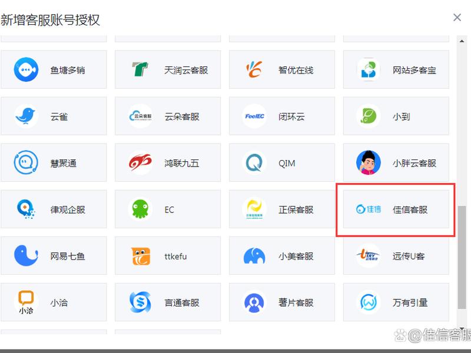Click the scrollbar up arrow
Viewport: 471px width, 353px height.
pyautogui.click(x=462, y=41)
